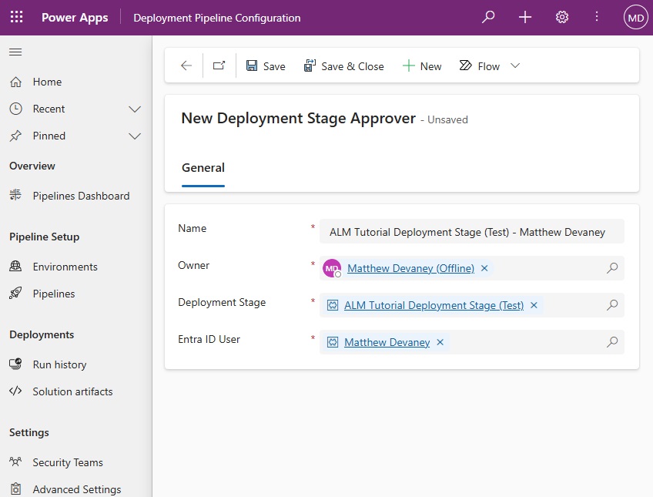This screenshot has width=653, height=497.
Task: Click the Recent clock icon
Action: (16, 109)
